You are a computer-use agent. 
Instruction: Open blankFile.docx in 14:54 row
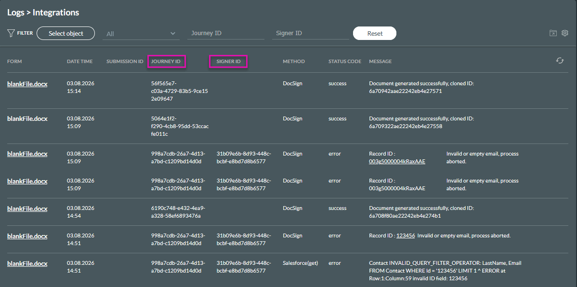click(x=27, y=209)
